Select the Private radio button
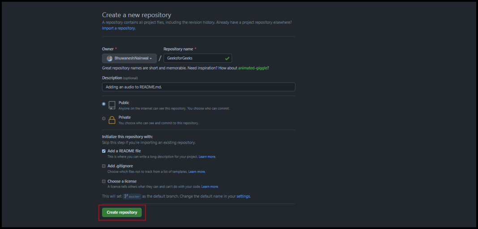 104,119
